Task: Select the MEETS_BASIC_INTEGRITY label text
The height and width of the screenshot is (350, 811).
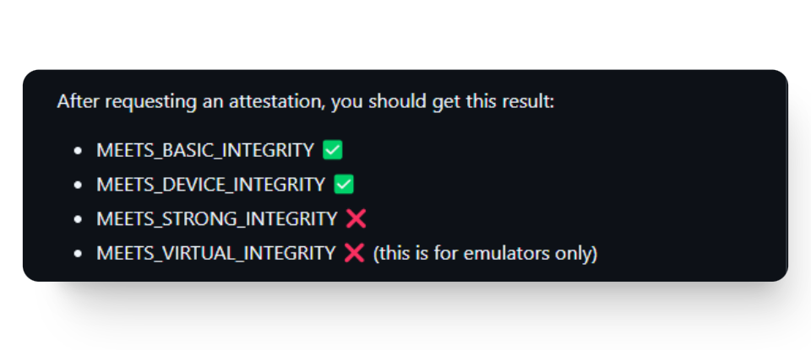Action: click(x=205, y=151)
